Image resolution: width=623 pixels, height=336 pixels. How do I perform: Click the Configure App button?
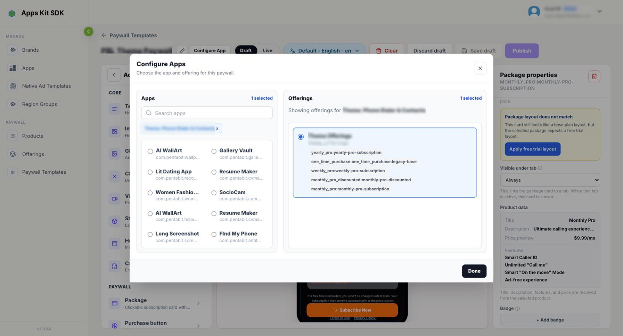point(210,50)
